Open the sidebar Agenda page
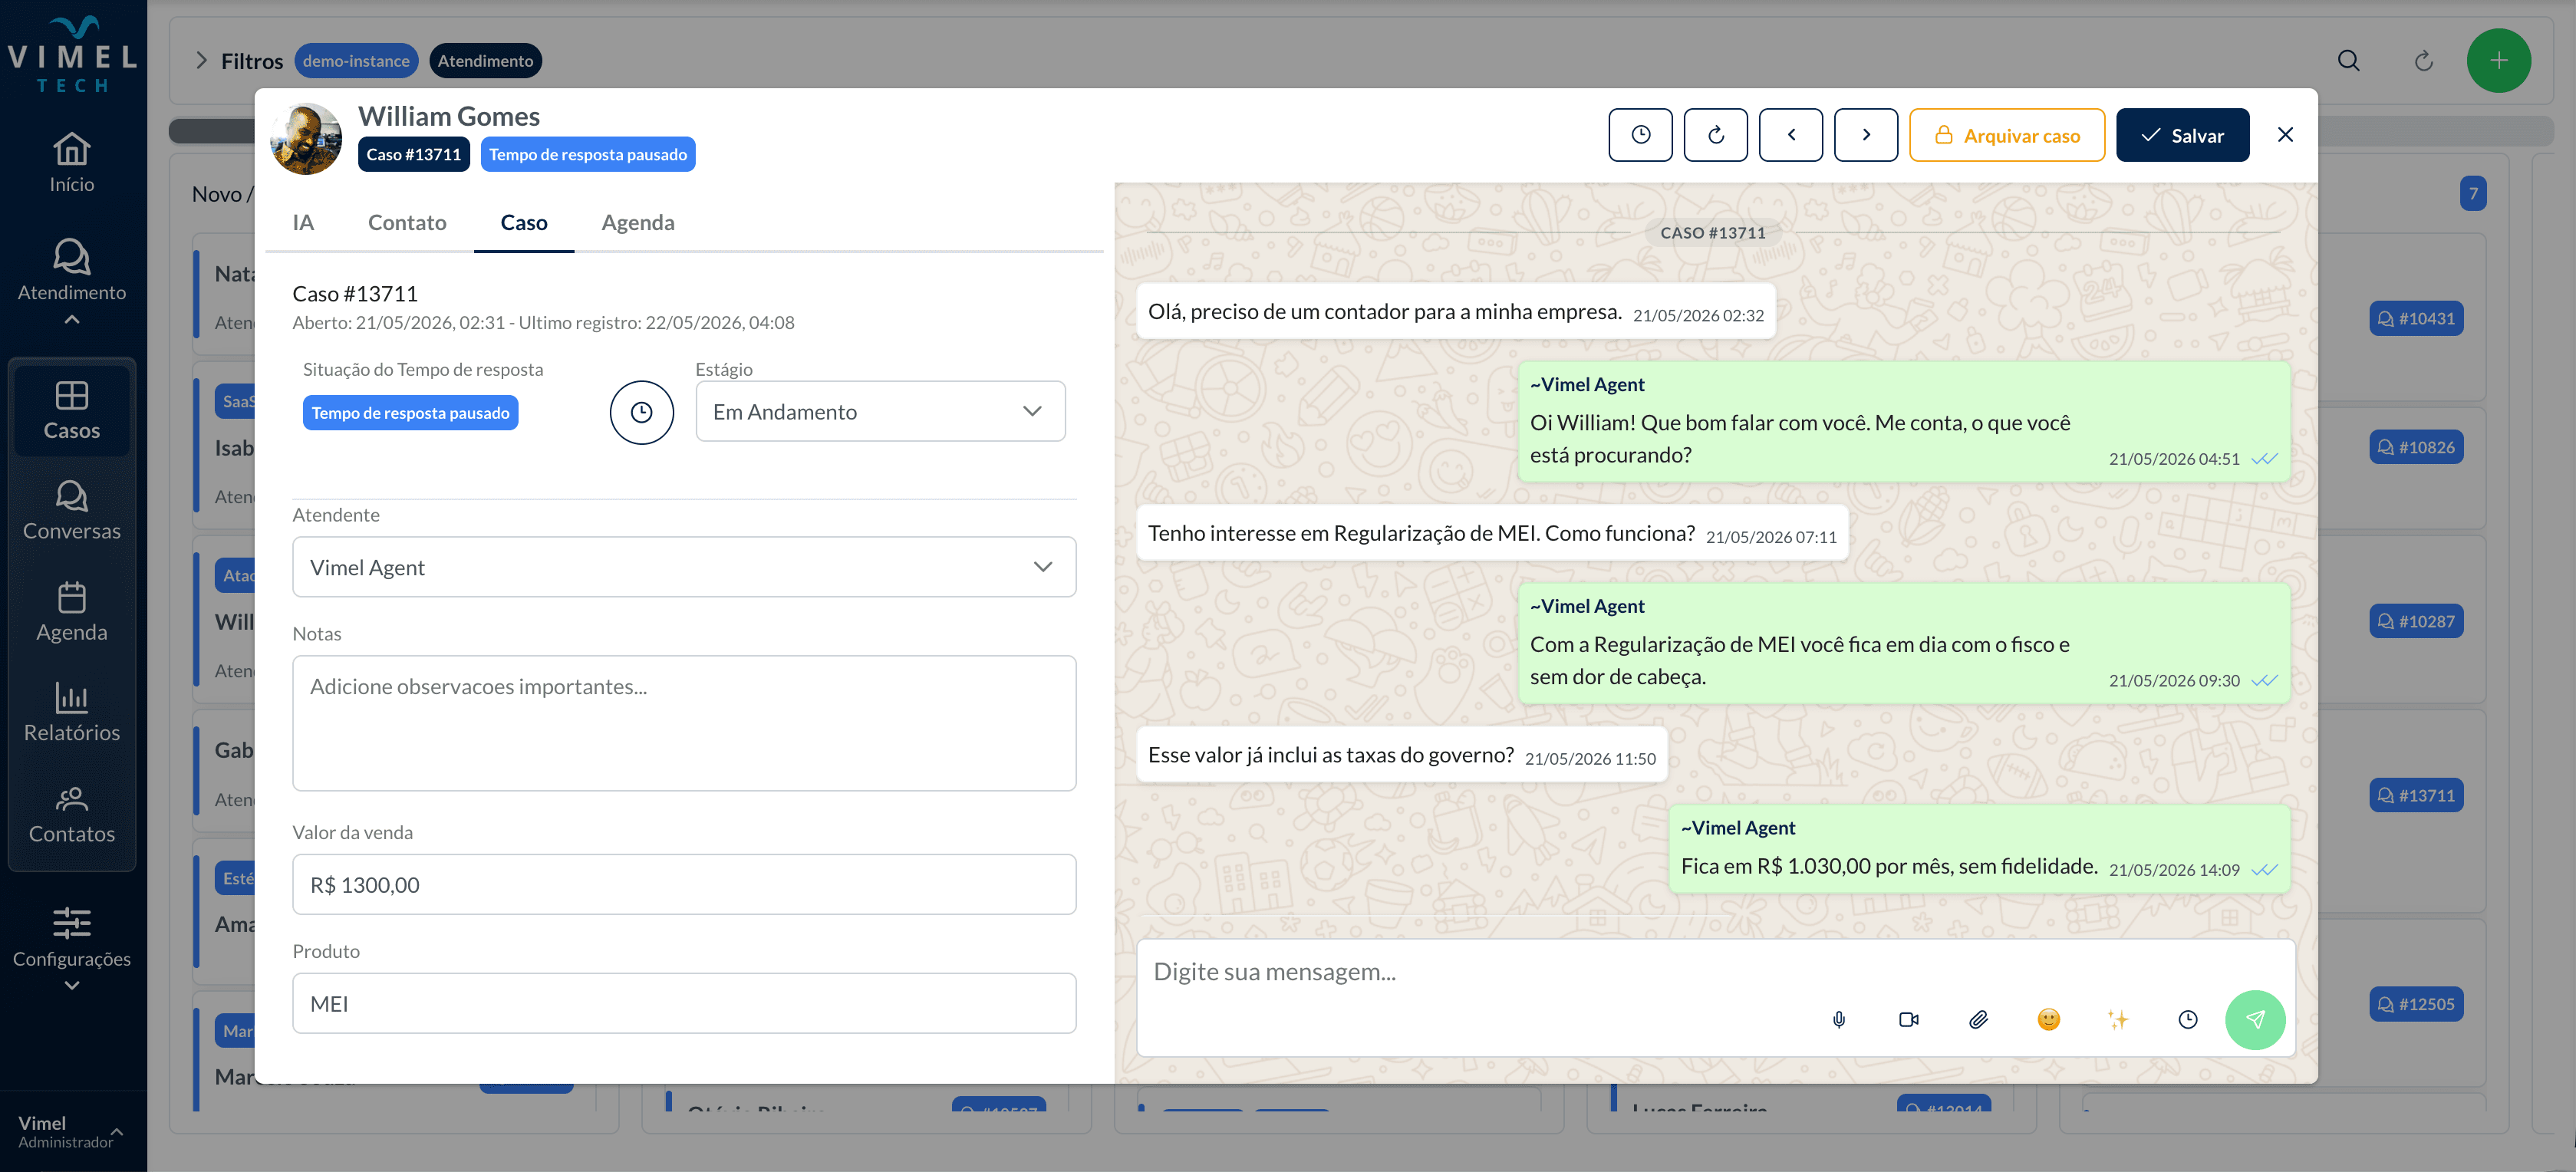Viewport: 2576px width, 1172px height. 72,611
